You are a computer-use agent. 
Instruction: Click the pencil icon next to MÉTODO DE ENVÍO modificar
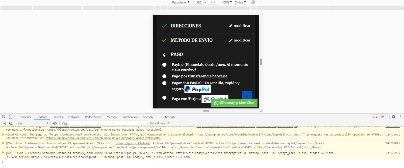pos(231,40)
